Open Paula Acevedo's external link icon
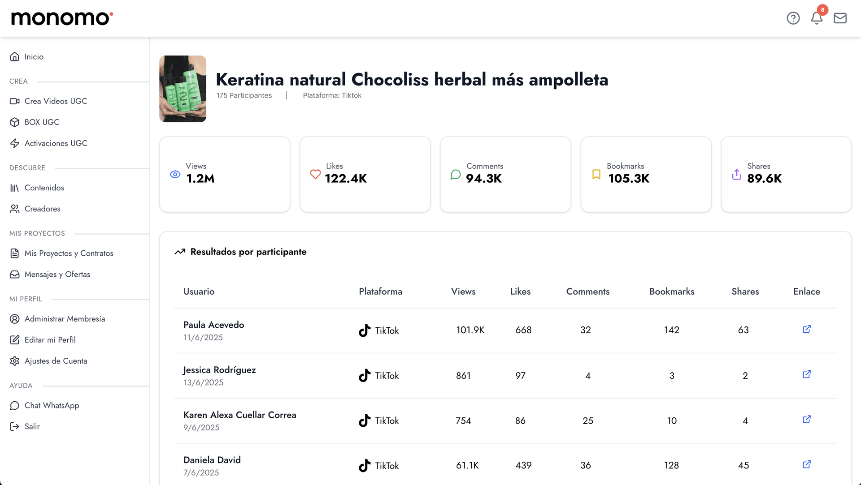The width and height of the screenshot is (861, 485). coord(806,329)
